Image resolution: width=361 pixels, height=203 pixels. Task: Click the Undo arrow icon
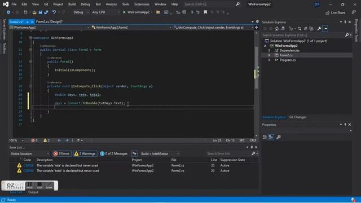pos(54,12)
